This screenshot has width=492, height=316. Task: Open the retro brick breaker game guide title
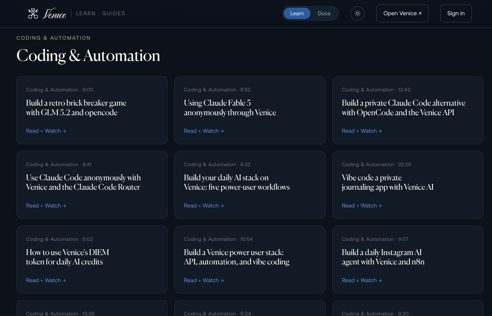click(x=76, y=108)
